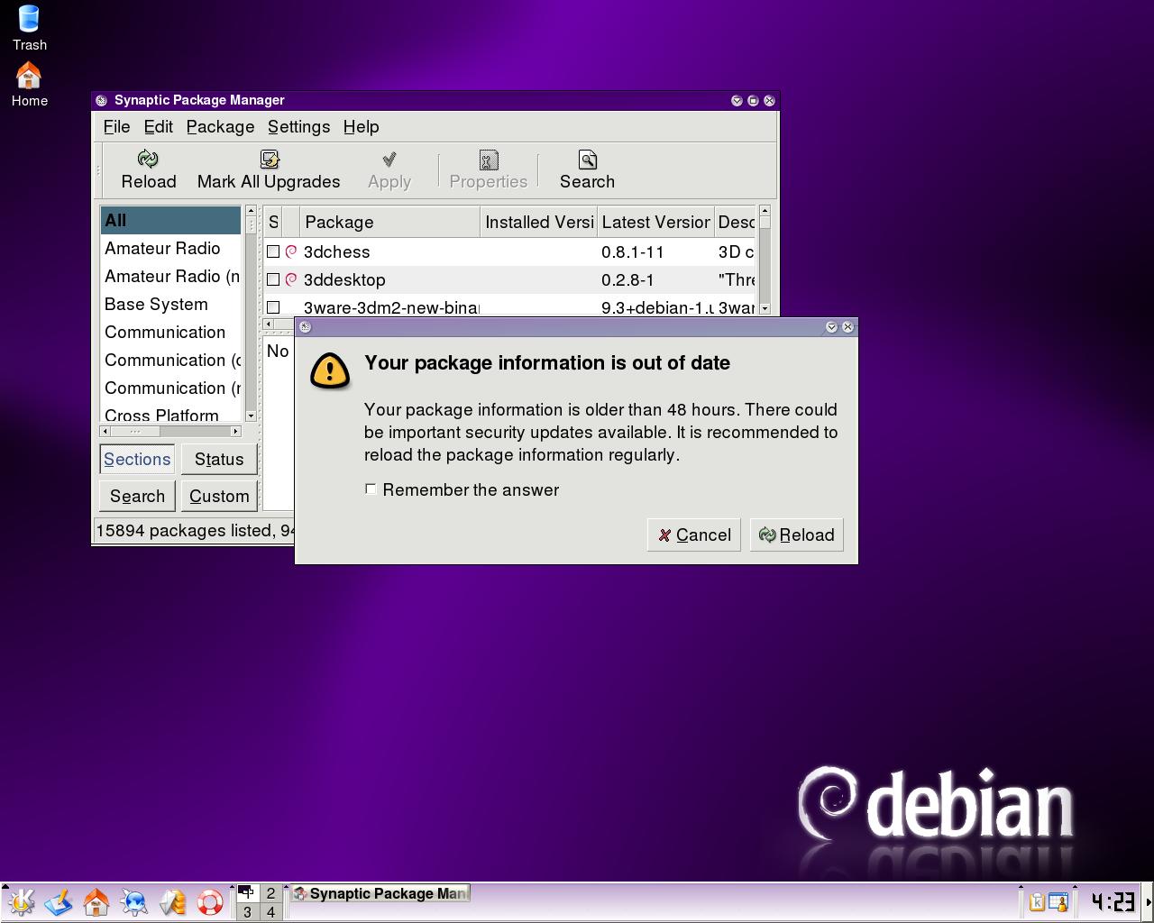
Task: Click the section list horizontal scrollbar thumb
Action: tap(135, 431)
